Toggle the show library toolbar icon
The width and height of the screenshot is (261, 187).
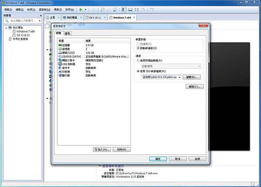click(124, 10)
